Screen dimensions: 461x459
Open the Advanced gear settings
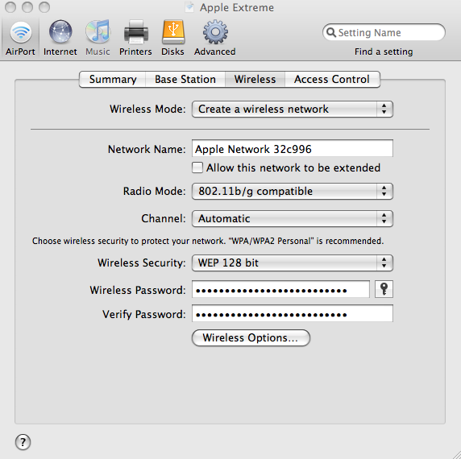[x=215, y=38]
